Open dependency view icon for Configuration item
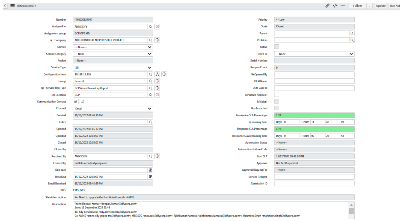Screen dimensions: 402x221 [157, 74]
